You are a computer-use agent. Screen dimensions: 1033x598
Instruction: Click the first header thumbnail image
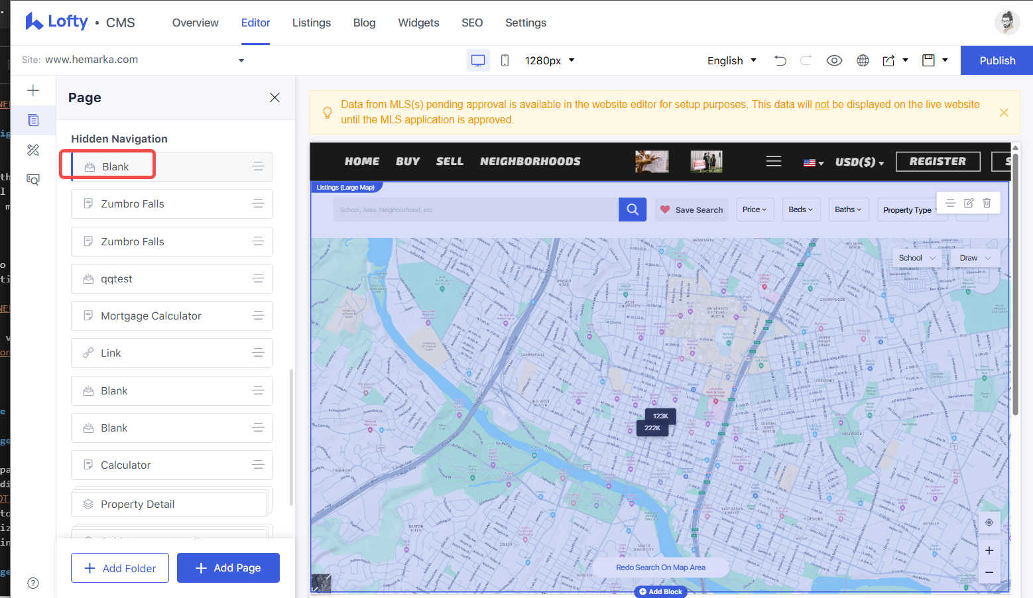[x=652, y=161]
